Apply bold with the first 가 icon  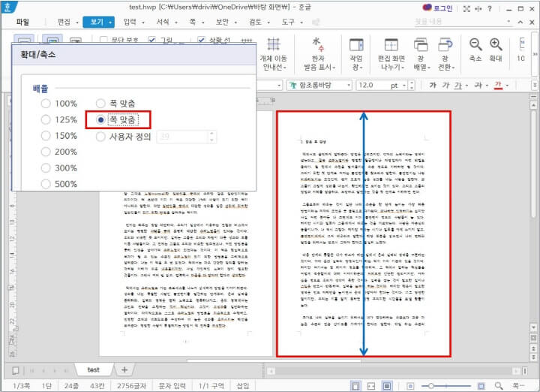pos(433,85)
